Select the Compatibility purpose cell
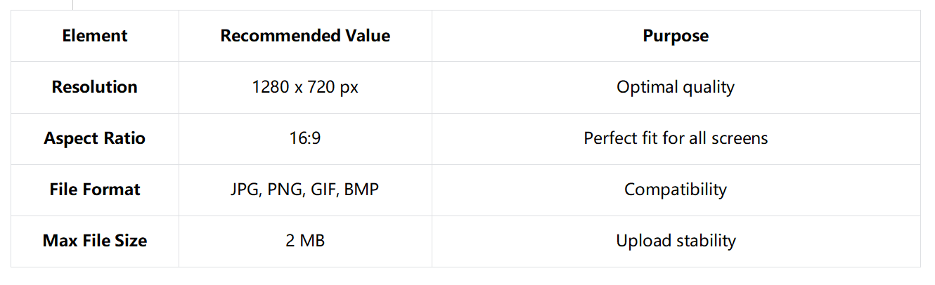 tap(676, 190)
